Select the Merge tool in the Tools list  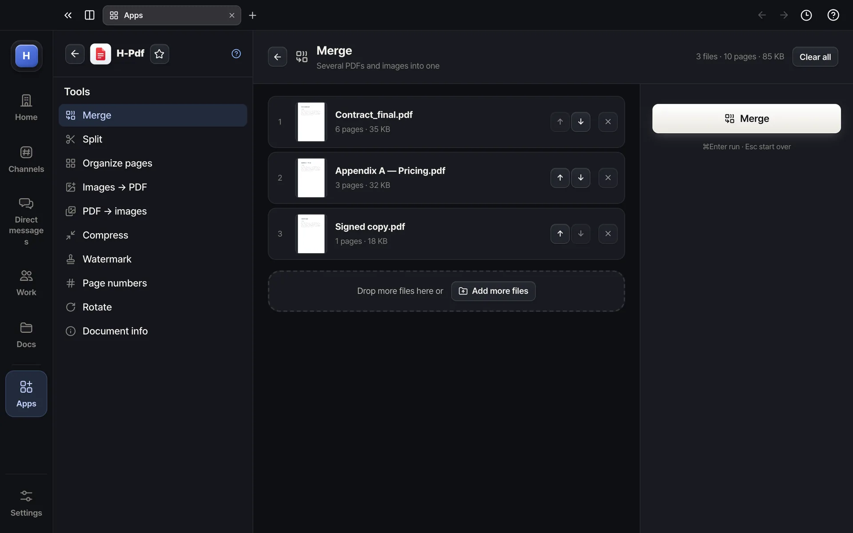[153, 115]
